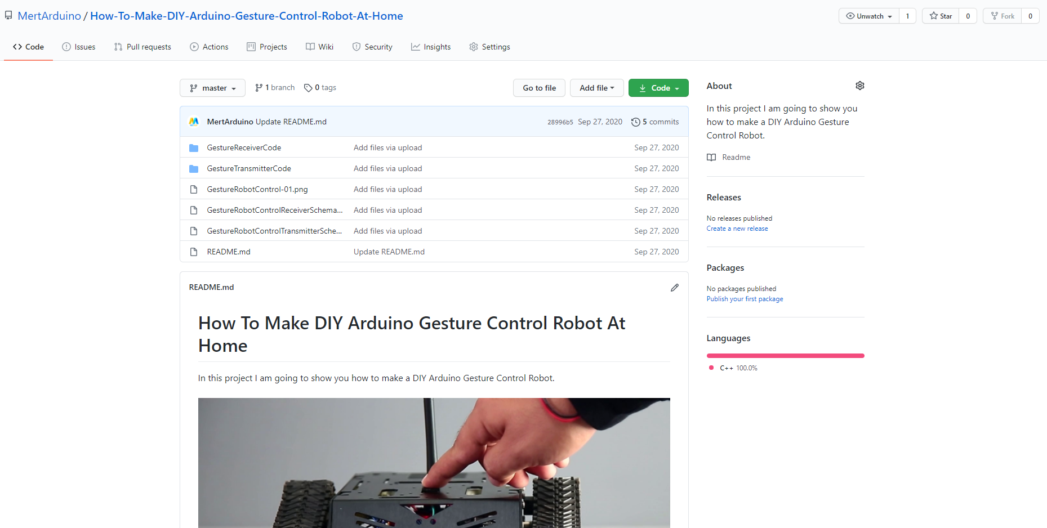The width and height of the screenshot is (1047, 528).
Task: Open the Projects tab
Action: (x=267, y=47)
